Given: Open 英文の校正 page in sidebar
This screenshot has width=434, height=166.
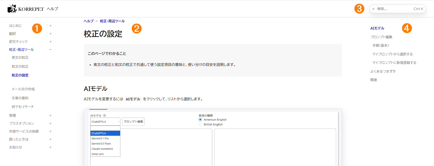Looking at the screenshot, I should click(x=20, y=57).
